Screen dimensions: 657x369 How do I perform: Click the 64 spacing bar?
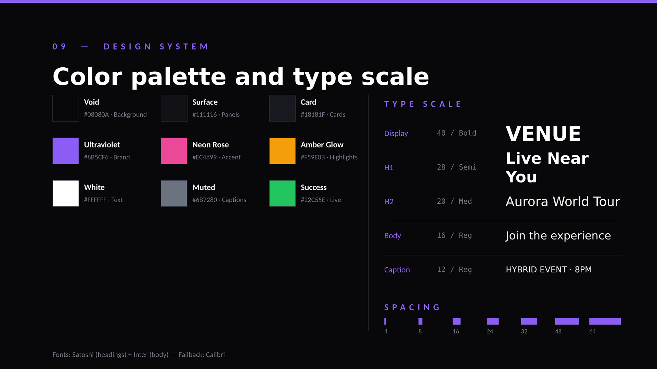(605, 321)
